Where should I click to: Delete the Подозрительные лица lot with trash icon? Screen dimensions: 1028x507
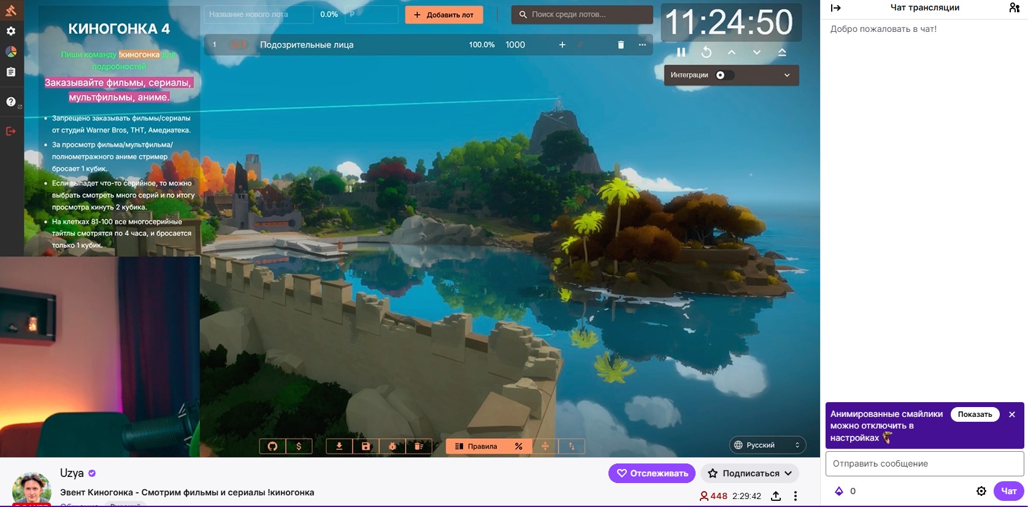pyautogui.click(x=621, y=45)
